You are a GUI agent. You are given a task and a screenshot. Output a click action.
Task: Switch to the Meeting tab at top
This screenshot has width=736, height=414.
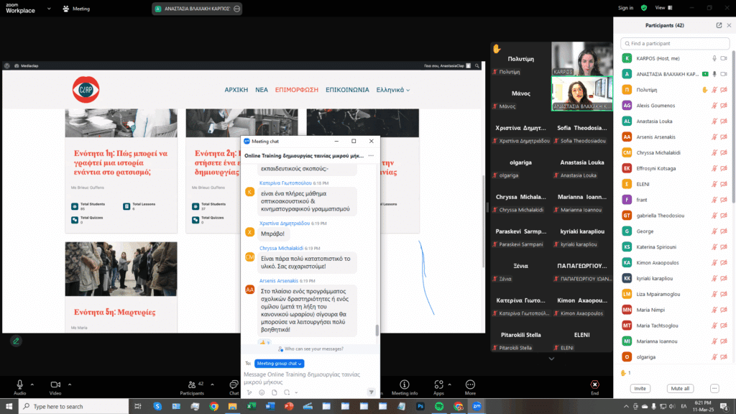pyautogui.click(x=76, y=9)
